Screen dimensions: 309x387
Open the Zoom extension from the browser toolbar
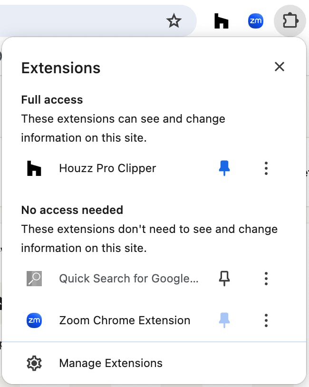coord(256,21)
